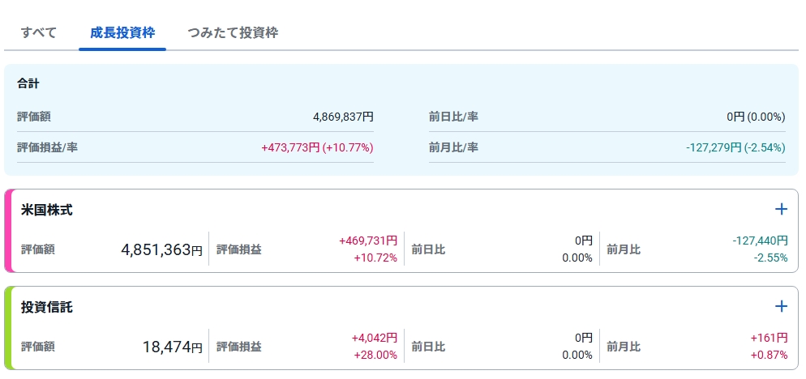Click the pink color bar on 米国株式 card
The image size is (806, 379).
[x=8, y=231]
